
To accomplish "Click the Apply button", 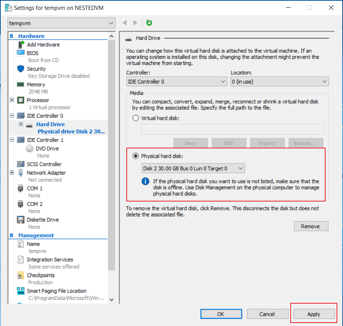I will tap(314, 314).
